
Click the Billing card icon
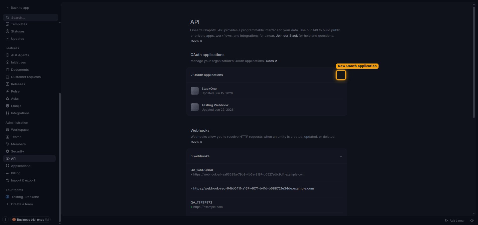(x=8, y=173)
